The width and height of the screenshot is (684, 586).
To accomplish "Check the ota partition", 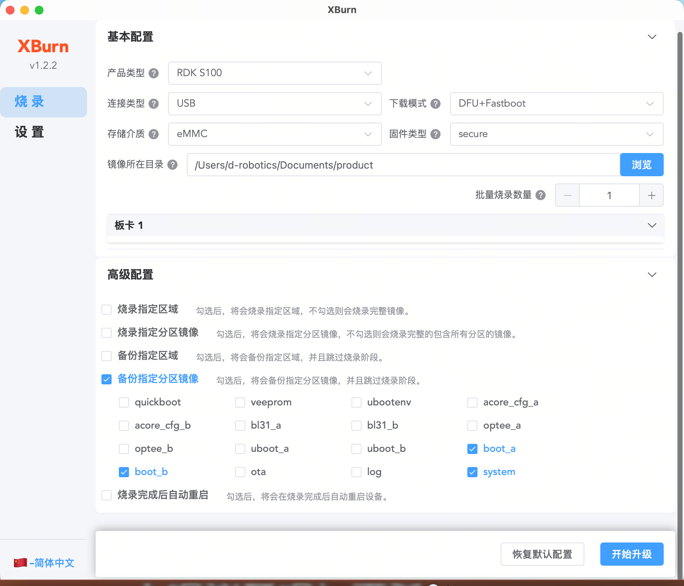I will 240,472.
